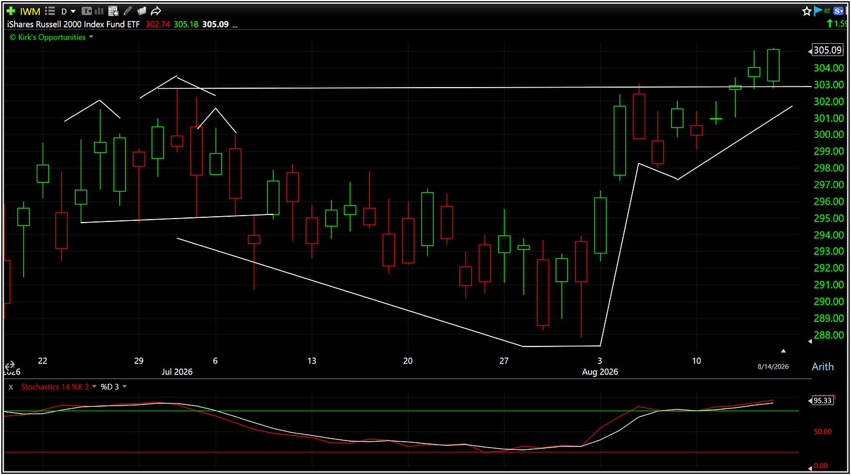Screen dimensions: 851x475
Task: Click the chart time-axis scroll arrows icon
Action: [11, 365]
